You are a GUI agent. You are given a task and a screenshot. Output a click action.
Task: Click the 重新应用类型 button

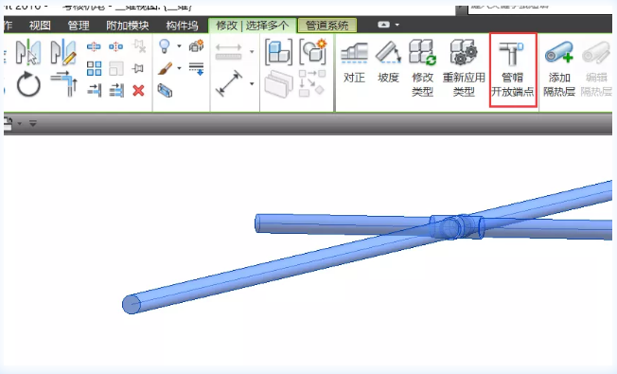[x=464, y=68]
